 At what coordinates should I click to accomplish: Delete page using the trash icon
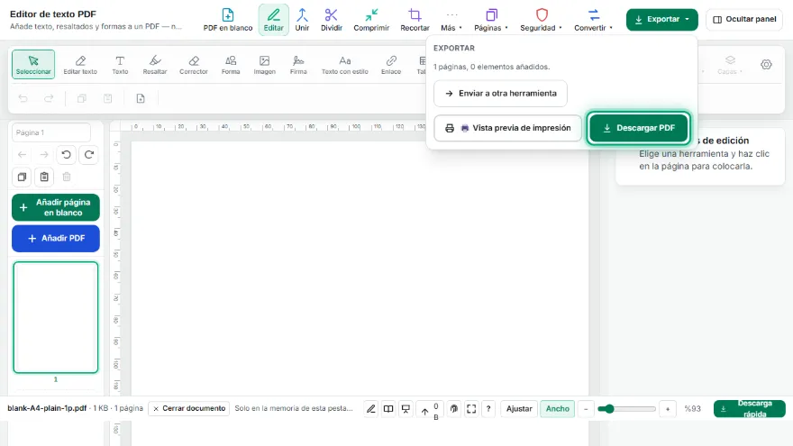coord(67,177)
